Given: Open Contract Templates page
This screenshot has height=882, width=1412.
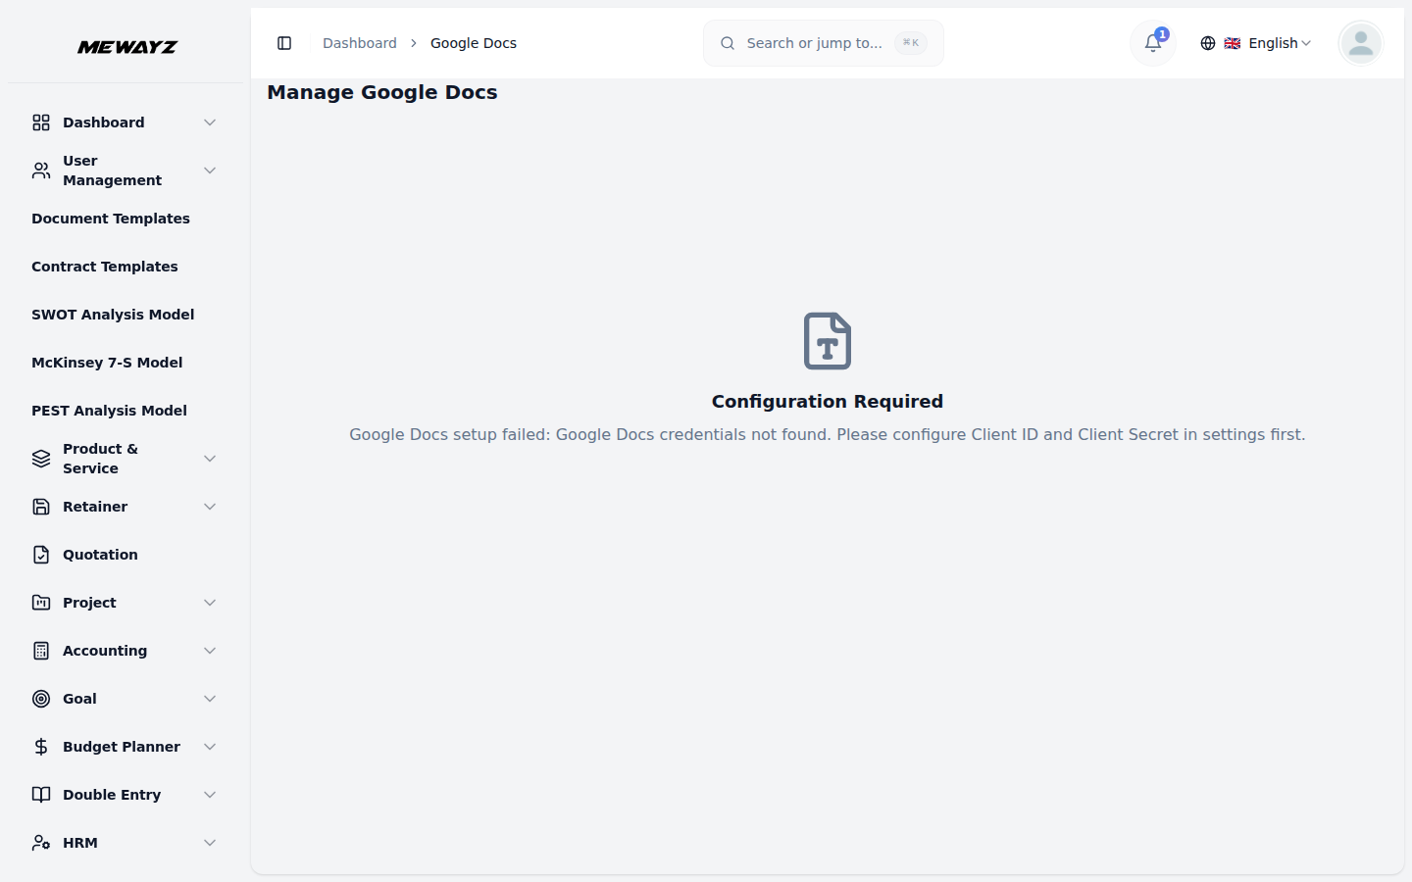Looking at the screenshot, I should click(105, 266).
